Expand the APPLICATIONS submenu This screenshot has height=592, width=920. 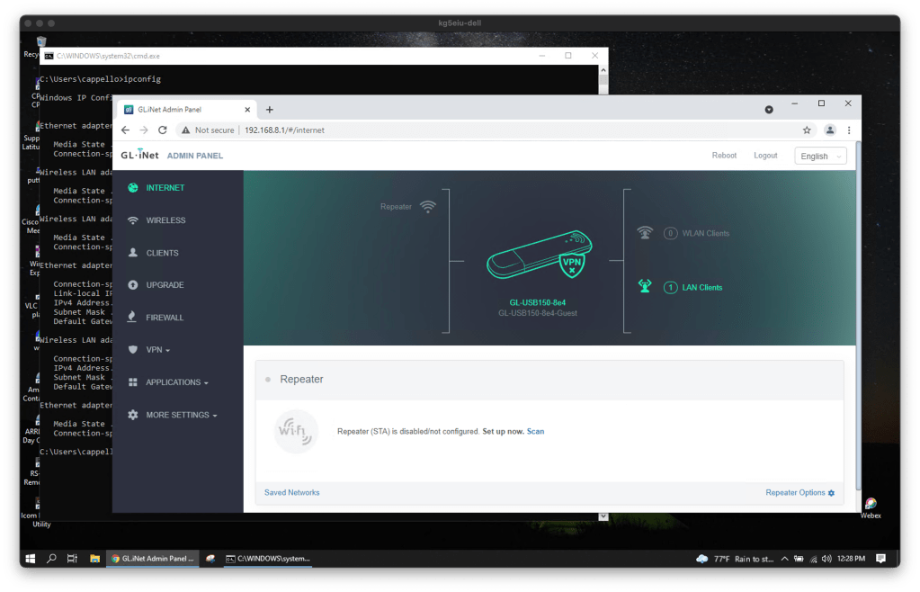[176, 382]
